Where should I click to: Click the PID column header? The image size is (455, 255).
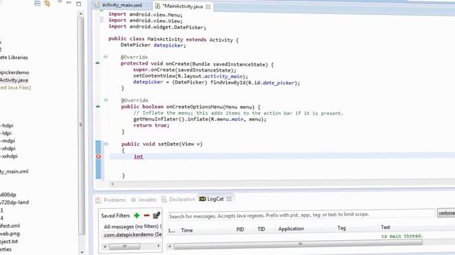click(x=240, y=229)
